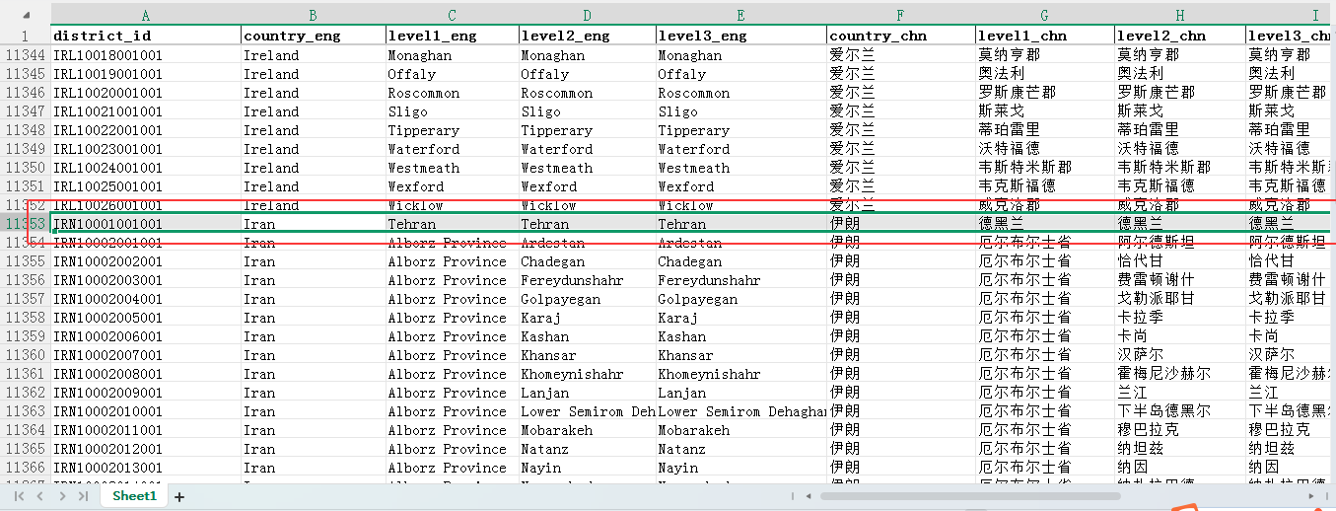
Task: Select column C header
Action: [x=452, y=16]
